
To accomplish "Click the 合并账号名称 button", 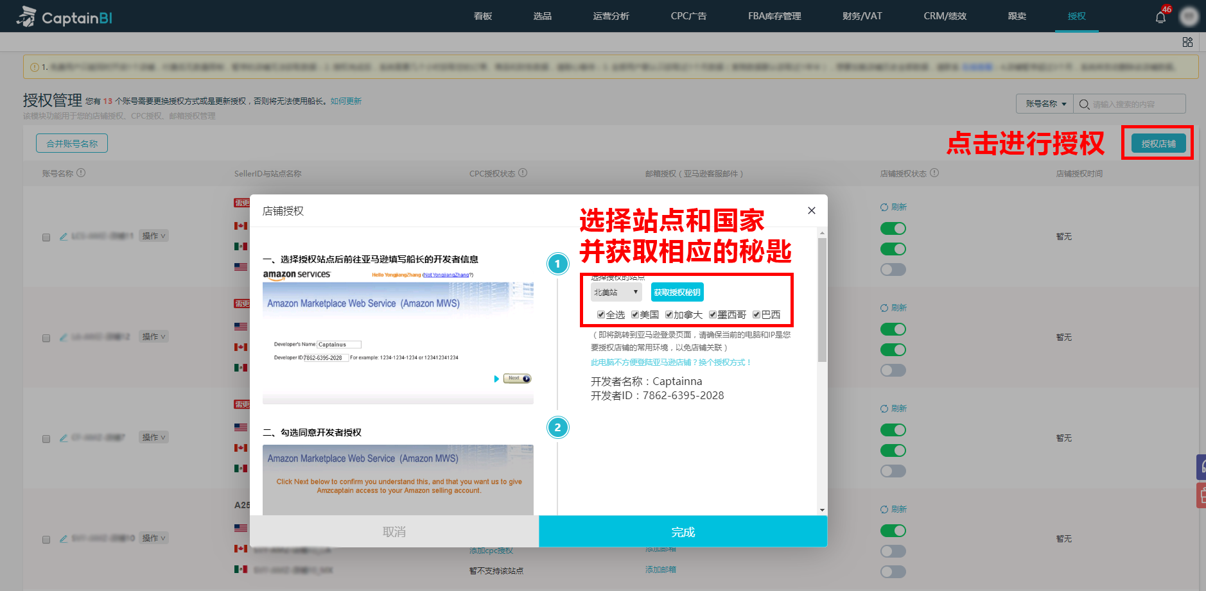I will click(x=72, y=143).
